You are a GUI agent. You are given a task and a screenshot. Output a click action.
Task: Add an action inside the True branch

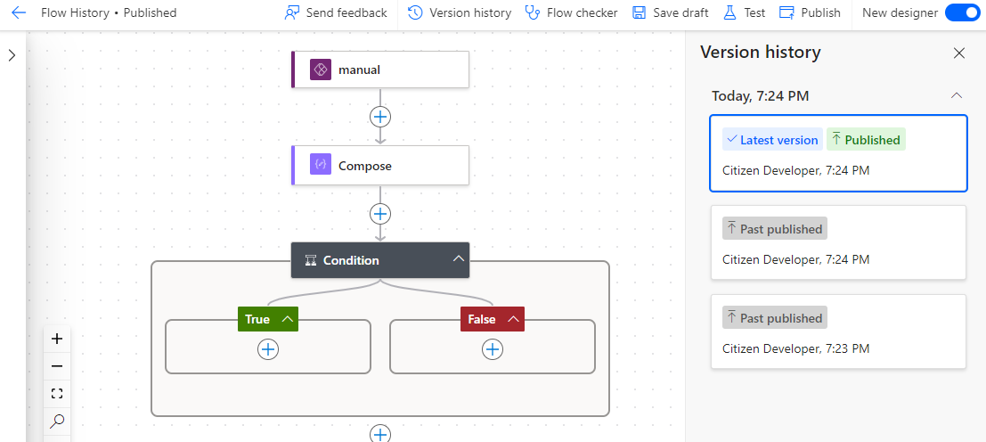pyautogui.click(x=268, y=349)
